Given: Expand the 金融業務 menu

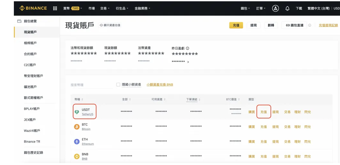Looking at the screenshot, I should 142,8.
